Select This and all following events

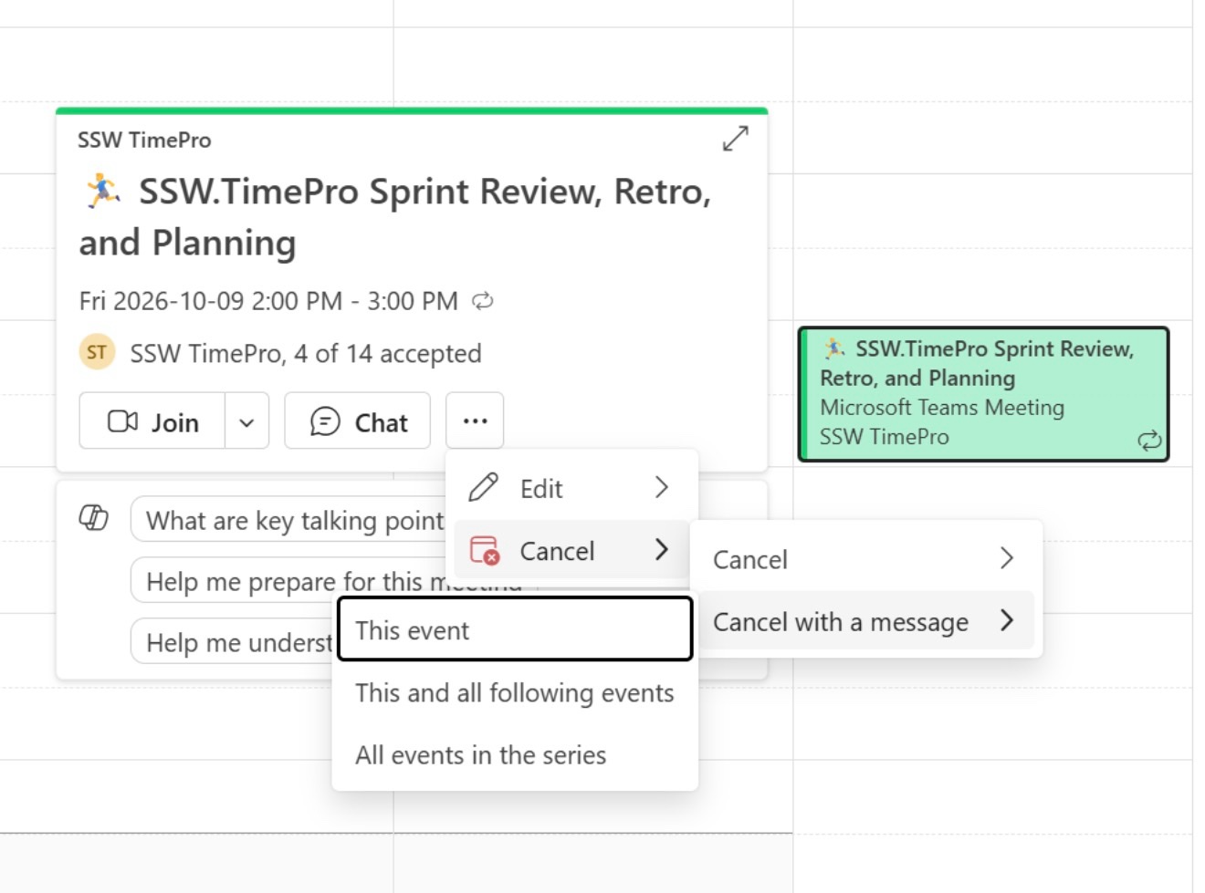(515, 692)
